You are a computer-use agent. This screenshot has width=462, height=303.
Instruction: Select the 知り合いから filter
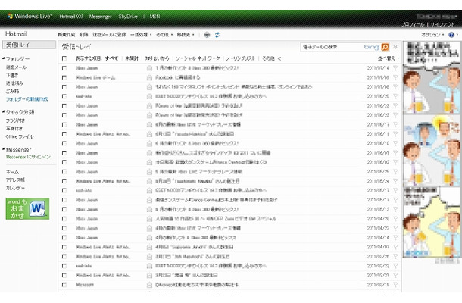157,58
